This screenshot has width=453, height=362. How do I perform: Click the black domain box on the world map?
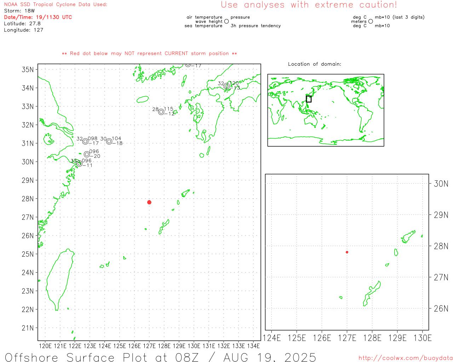pos(309,99)
